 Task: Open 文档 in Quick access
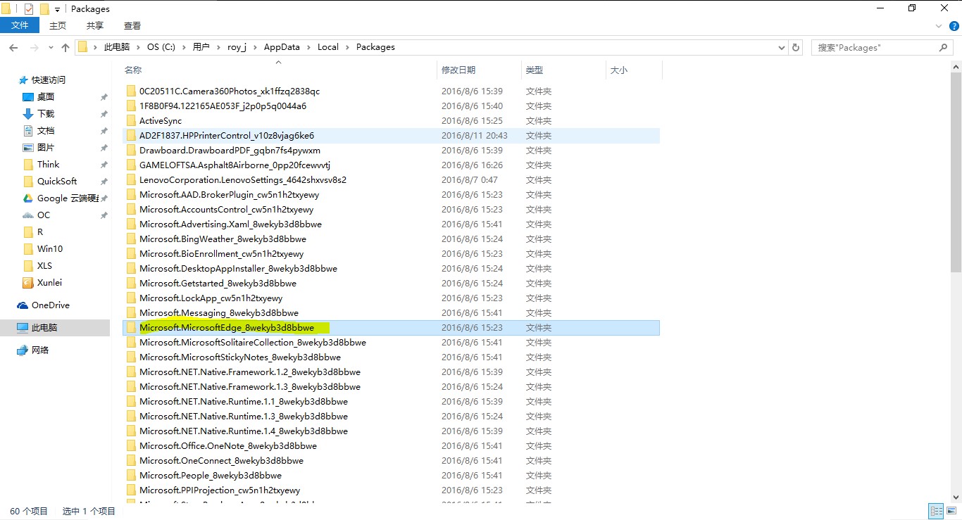pos(46,130)
